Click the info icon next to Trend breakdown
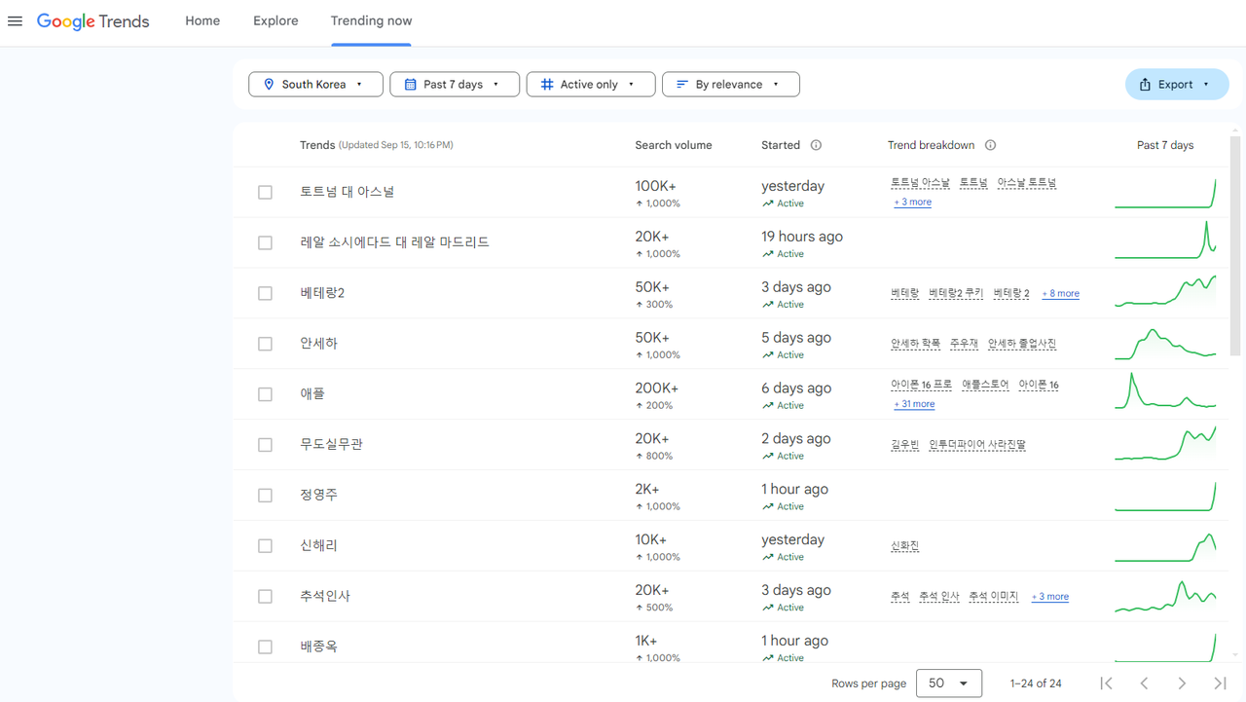1246x702 pixels. tap(990, 145)
